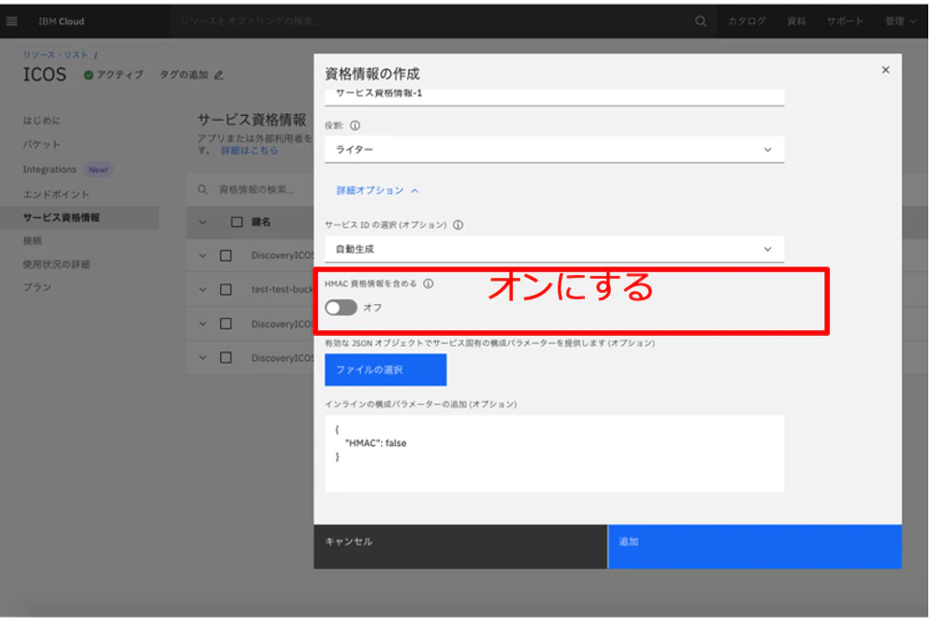Viewport: 932px width, 623px height.
Task: Expand the first DiscoveryICOS row chevron
Action: (x=203, y=255)
